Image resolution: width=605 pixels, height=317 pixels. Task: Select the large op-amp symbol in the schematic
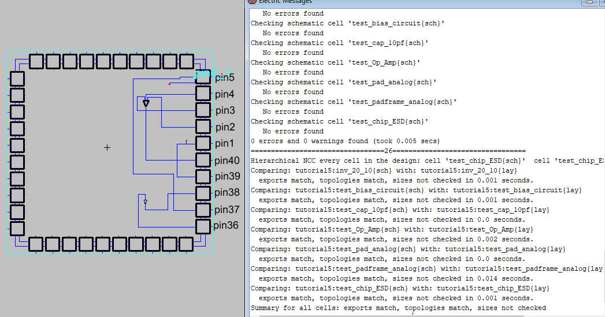coord(146,103)
